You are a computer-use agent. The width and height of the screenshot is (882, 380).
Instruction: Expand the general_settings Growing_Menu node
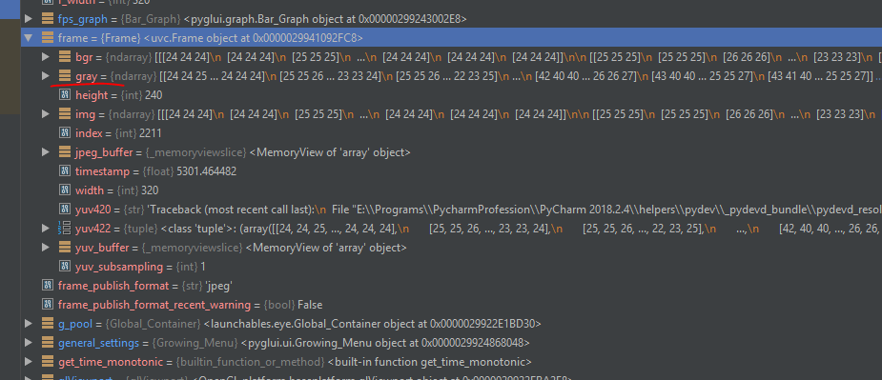[28, 342]
